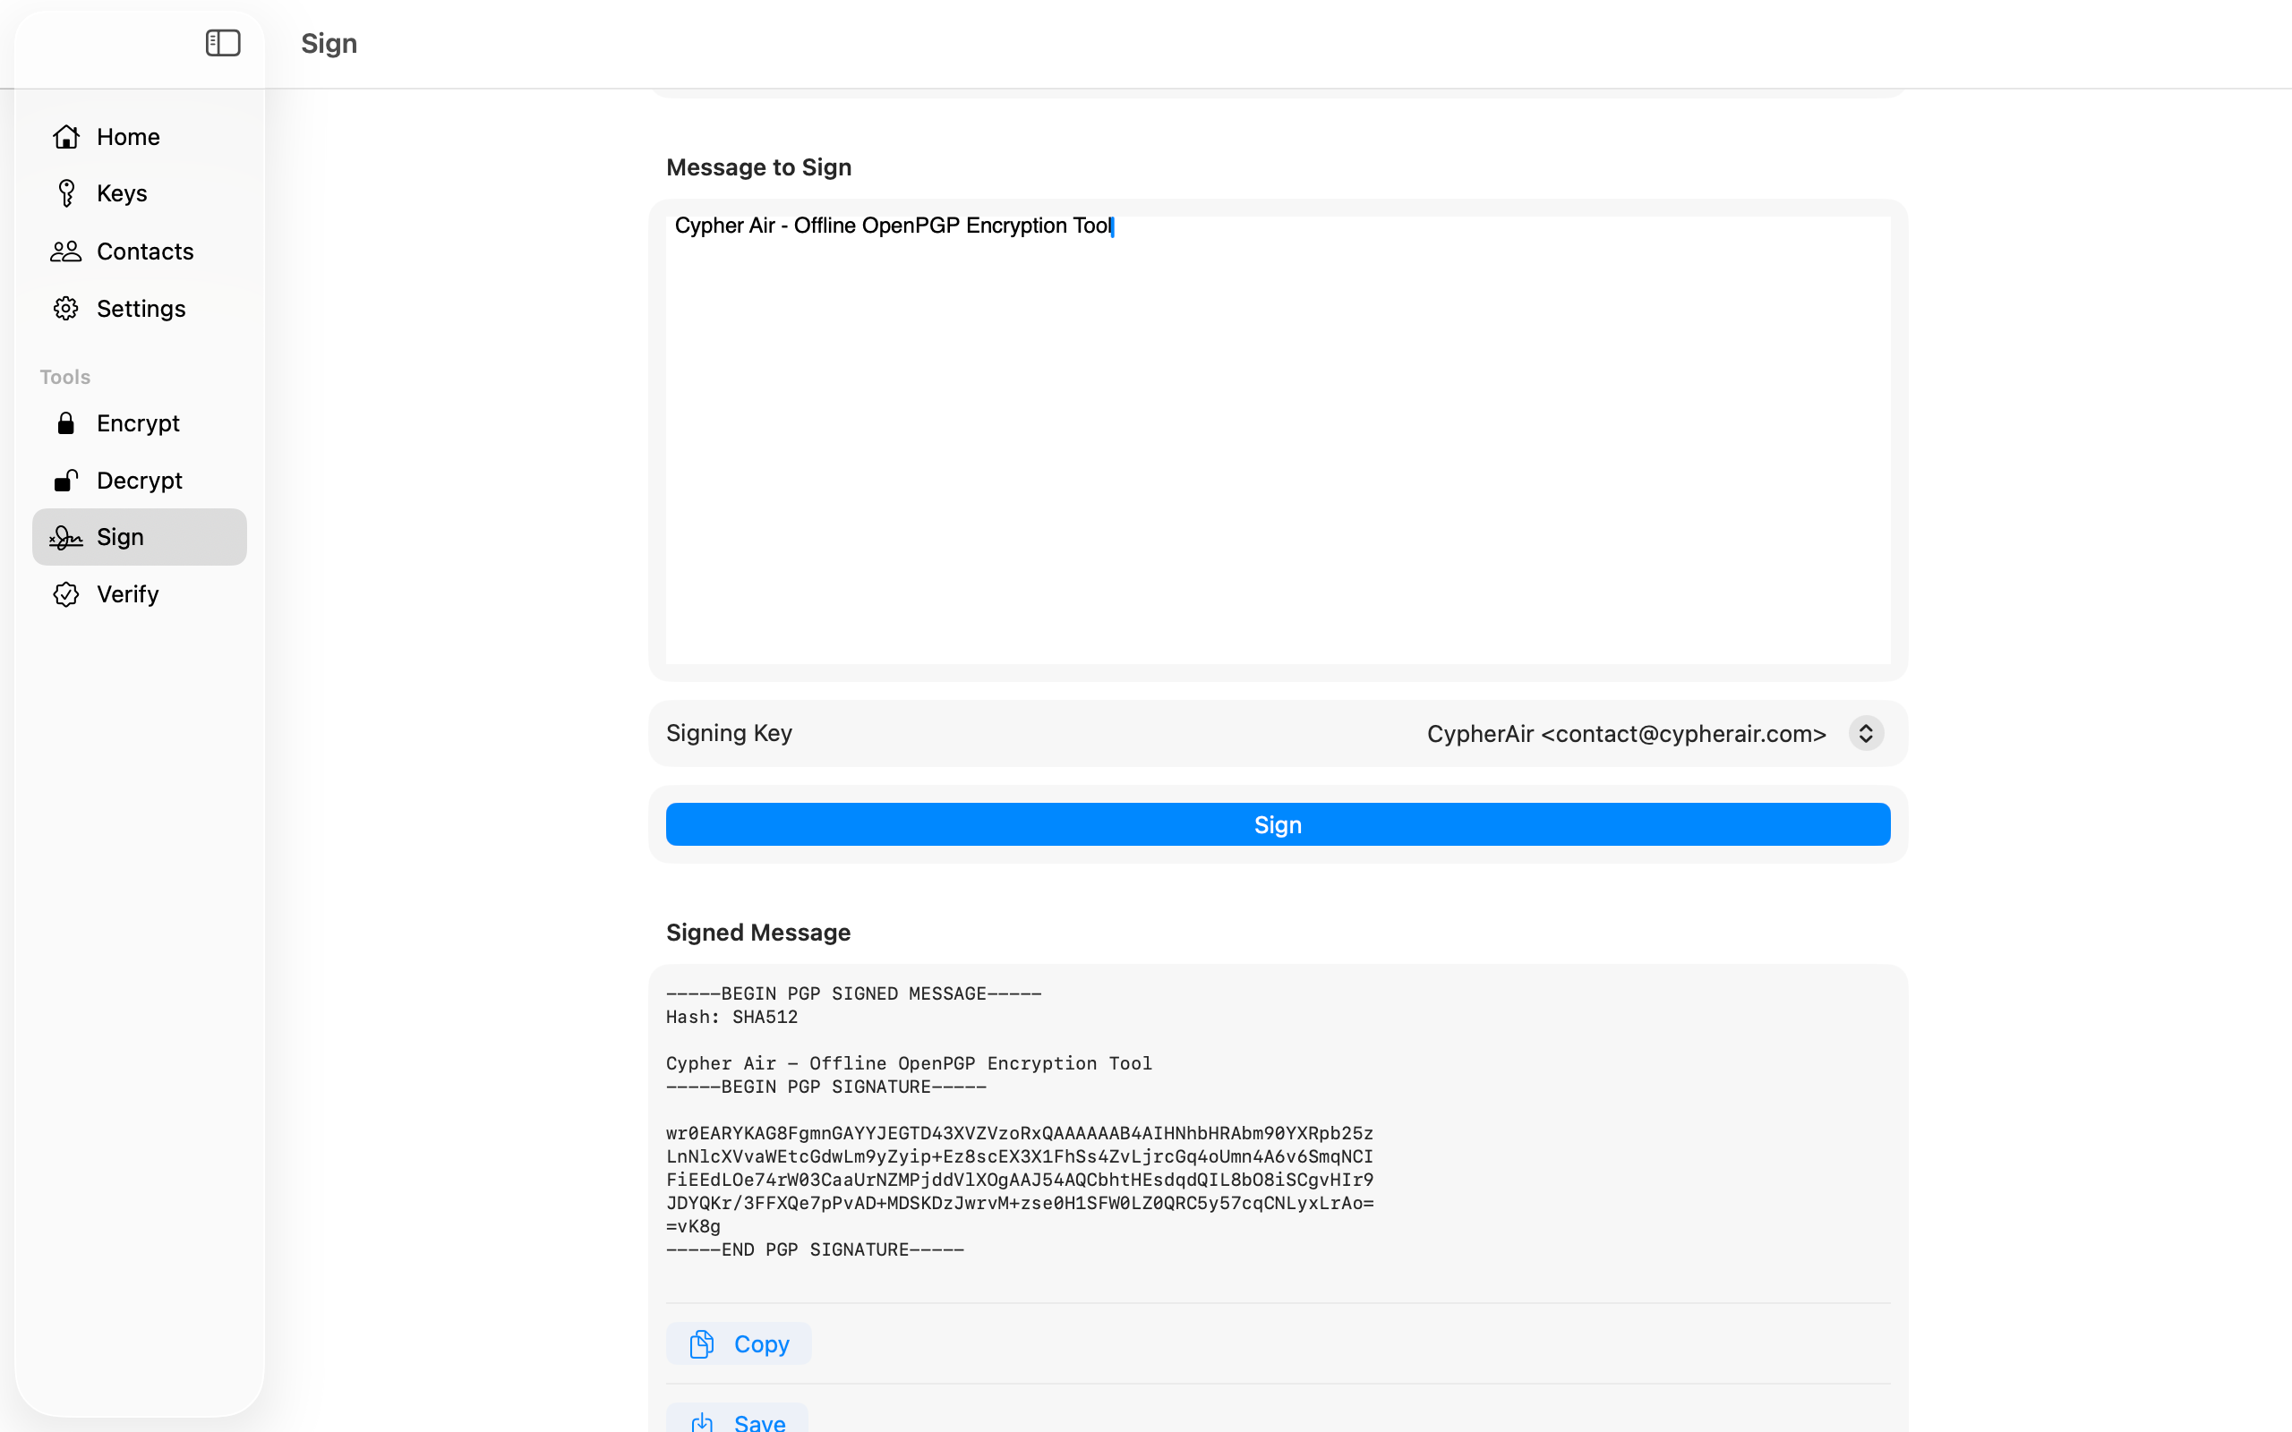Click the signature line starting "JDYQKr/3FFXQ"
The width and height of the screenshot is (2292, 1432).
tap(1019, 1203)
